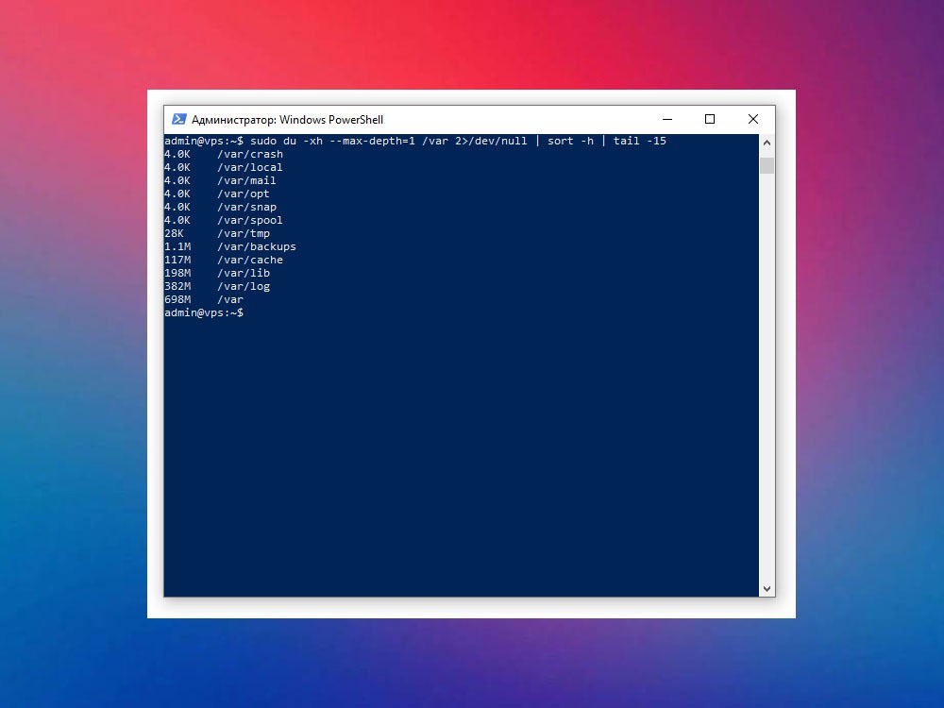Click the '/var/lib' output line

tap(217, 274)
